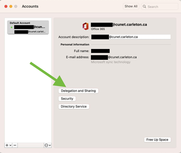Click the Account description label
Screen dimensions: 181x153
[74, 37]
